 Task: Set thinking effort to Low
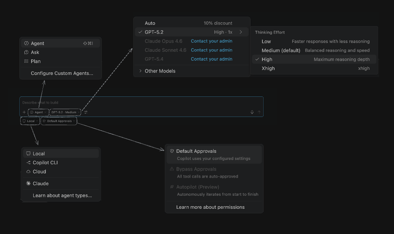click(314, 41)
